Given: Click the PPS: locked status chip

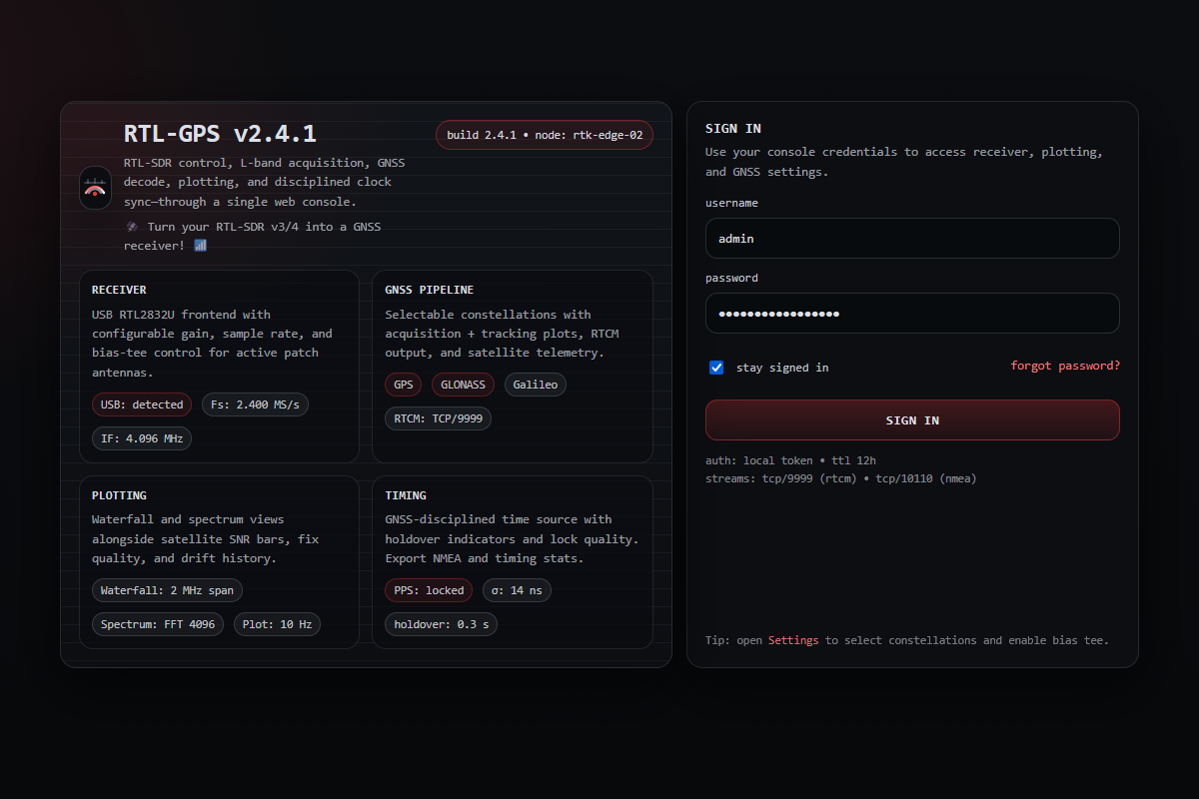Looking at the screenshot, I should click(429, 590).
